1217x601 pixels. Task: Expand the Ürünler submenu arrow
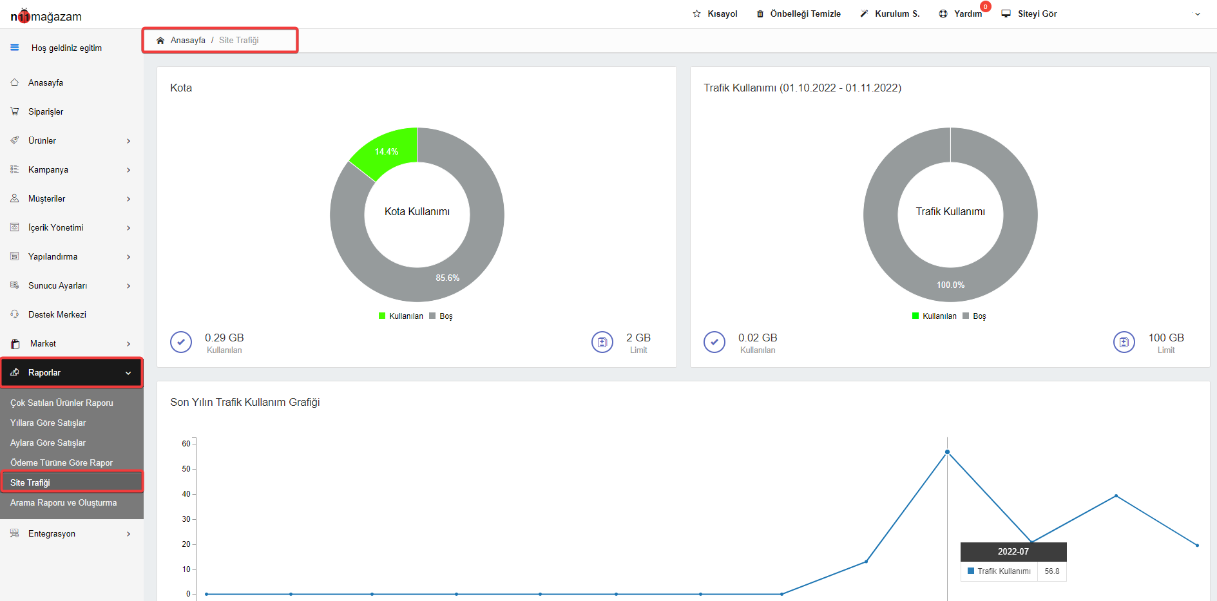(129, 141)
